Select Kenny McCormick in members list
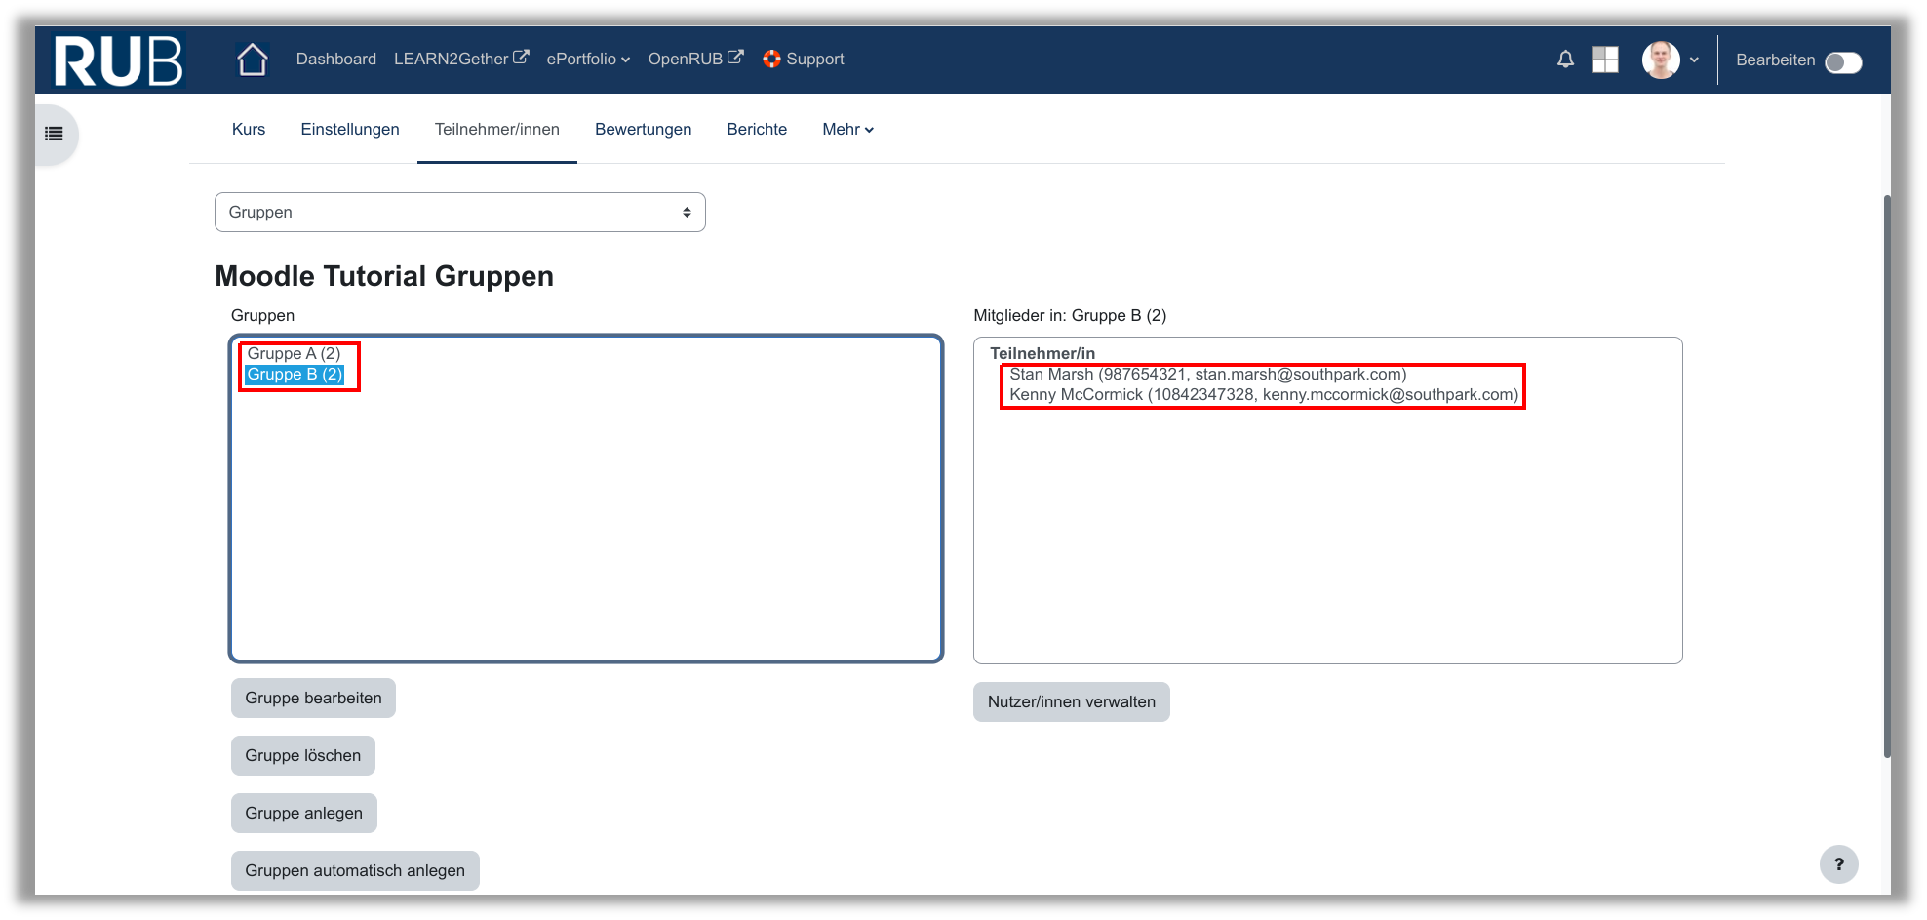Viewport: 1927px width, 920px height. [x=1263, y=395]
